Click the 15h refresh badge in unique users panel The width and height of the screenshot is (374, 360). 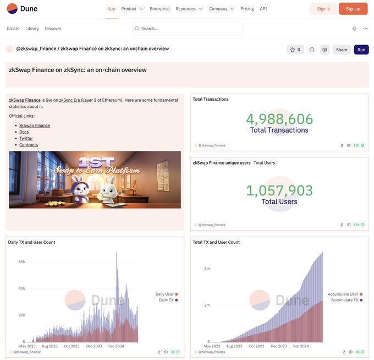click(x=359, y=225)
